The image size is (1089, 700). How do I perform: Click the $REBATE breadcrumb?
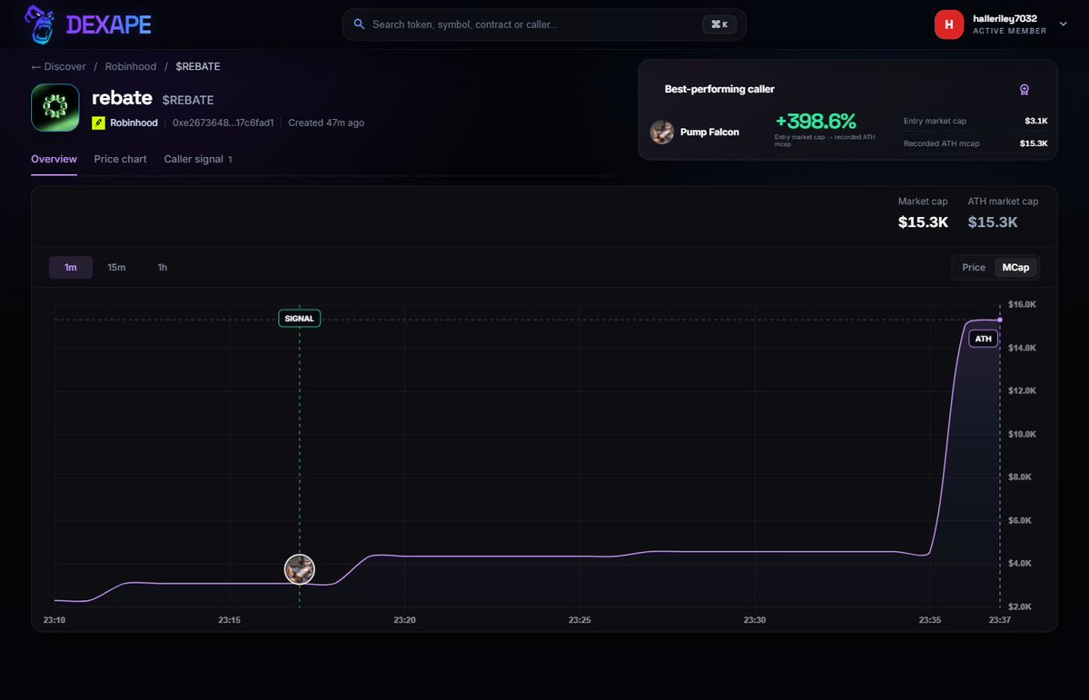(x=198, y=66)
